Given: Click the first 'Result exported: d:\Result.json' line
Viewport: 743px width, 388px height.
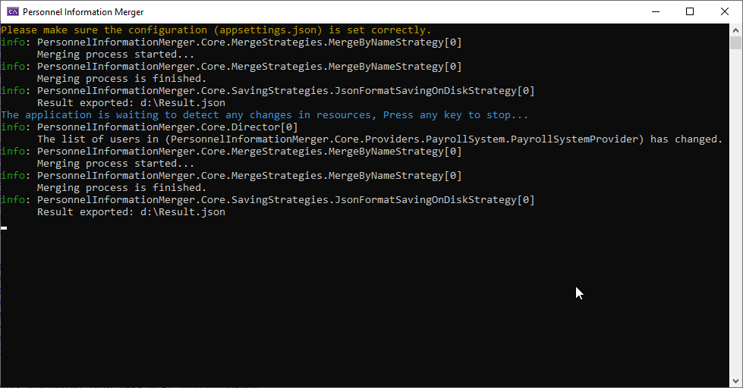Looking at the screenshot, I should tap(131, 103).
